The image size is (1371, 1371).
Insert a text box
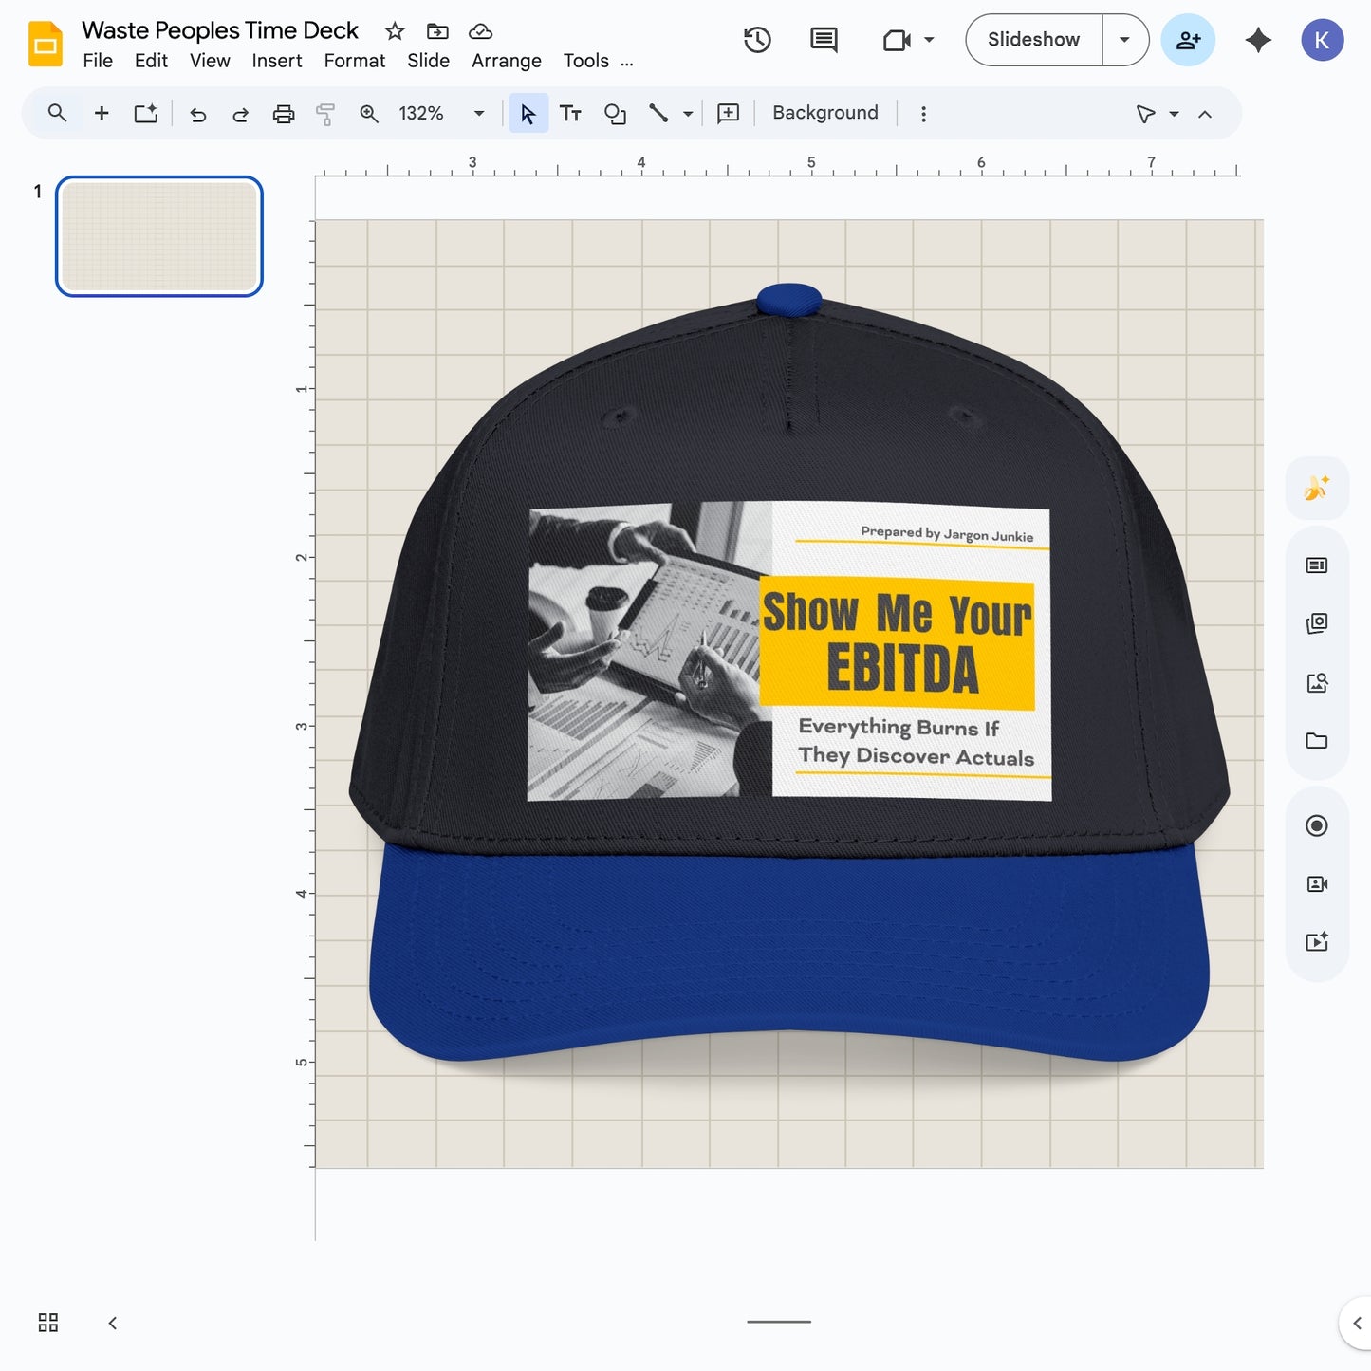(x=570, y=114)
